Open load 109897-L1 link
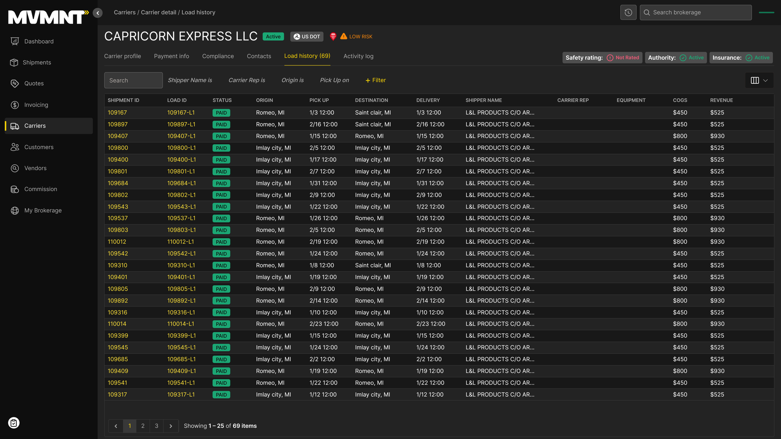 (181, 124)
